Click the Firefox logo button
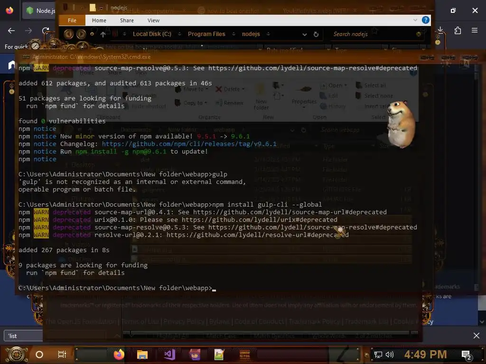This screenshot has width=486, height=364. 9,10
